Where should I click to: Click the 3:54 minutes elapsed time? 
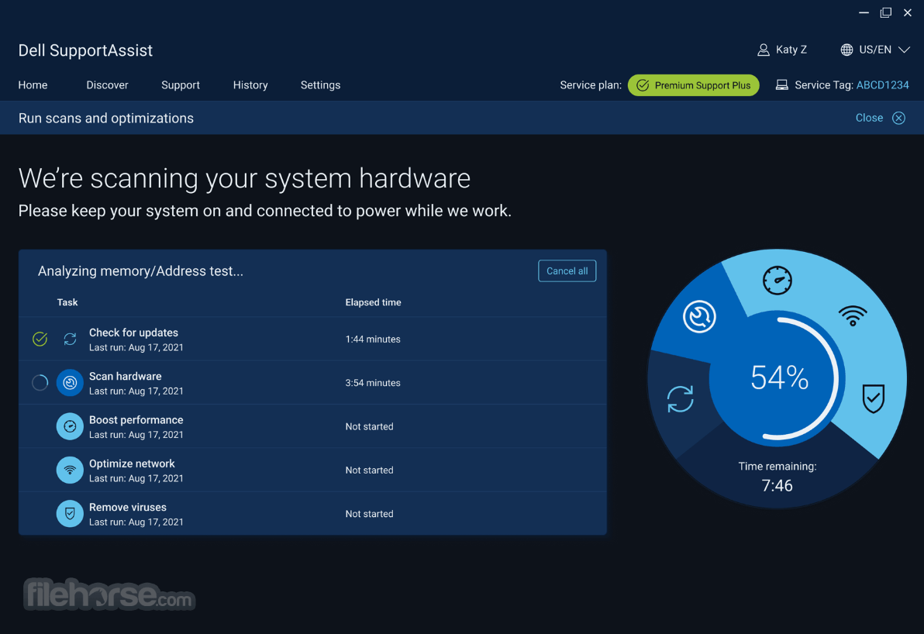[373, 383]
